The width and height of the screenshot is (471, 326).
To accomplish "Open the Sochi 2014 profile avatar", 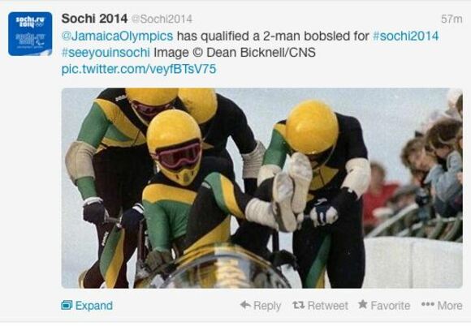I will coord(30,33).
